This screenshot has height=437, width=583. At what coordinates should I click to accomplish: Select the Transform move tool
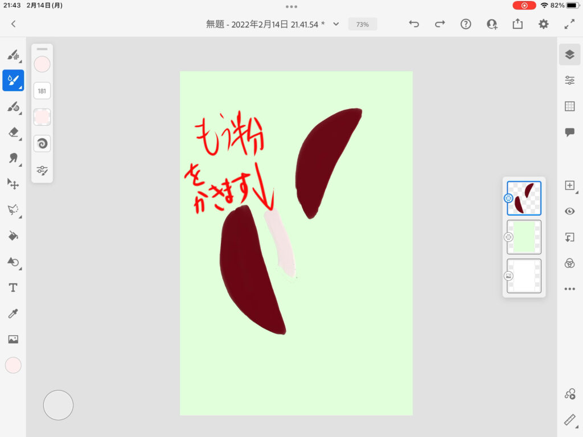13,184
